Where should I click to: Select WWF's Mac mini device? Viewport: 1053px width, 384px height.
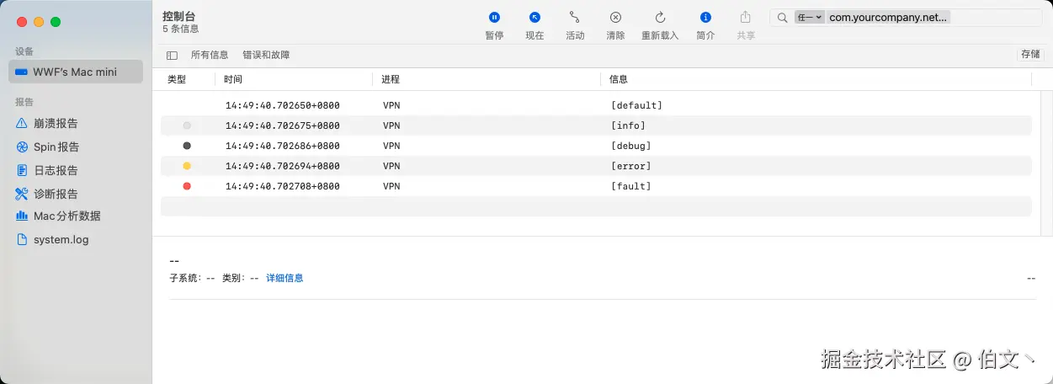(x=74, y=72)
